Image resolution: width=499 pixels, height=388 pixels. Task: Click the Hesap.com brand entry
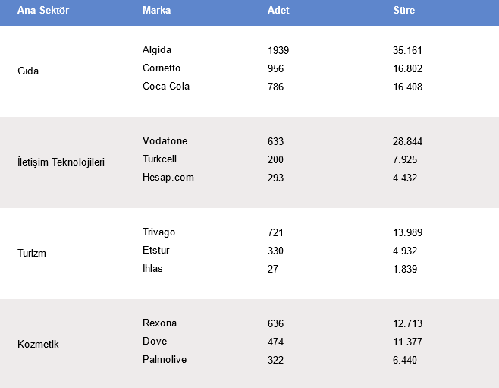[168, 178]
